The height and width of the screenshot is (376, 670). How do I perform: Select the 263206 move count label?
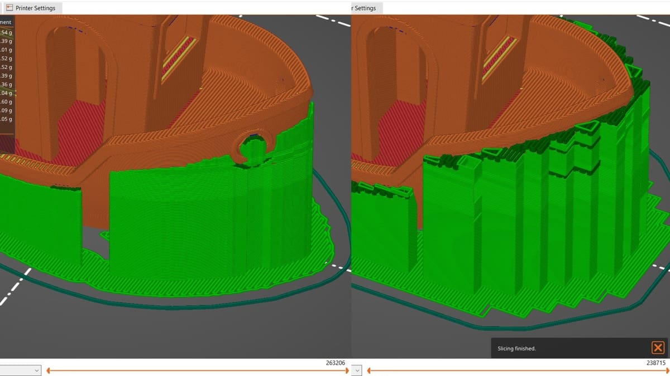335,363
